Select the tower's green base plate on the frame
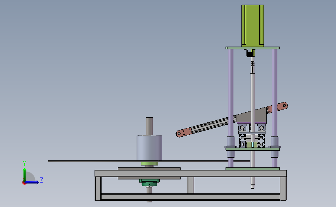336x207 pixels. point(253,169)
